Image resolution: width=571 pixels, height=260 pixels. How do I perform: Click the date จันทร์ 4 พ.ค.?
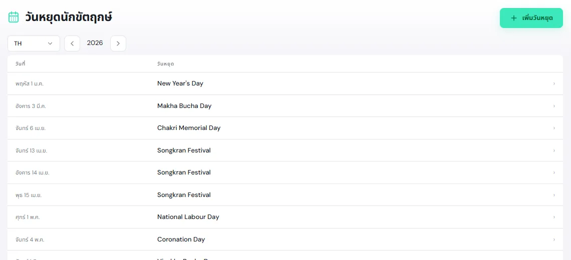(x=30, y=239)
